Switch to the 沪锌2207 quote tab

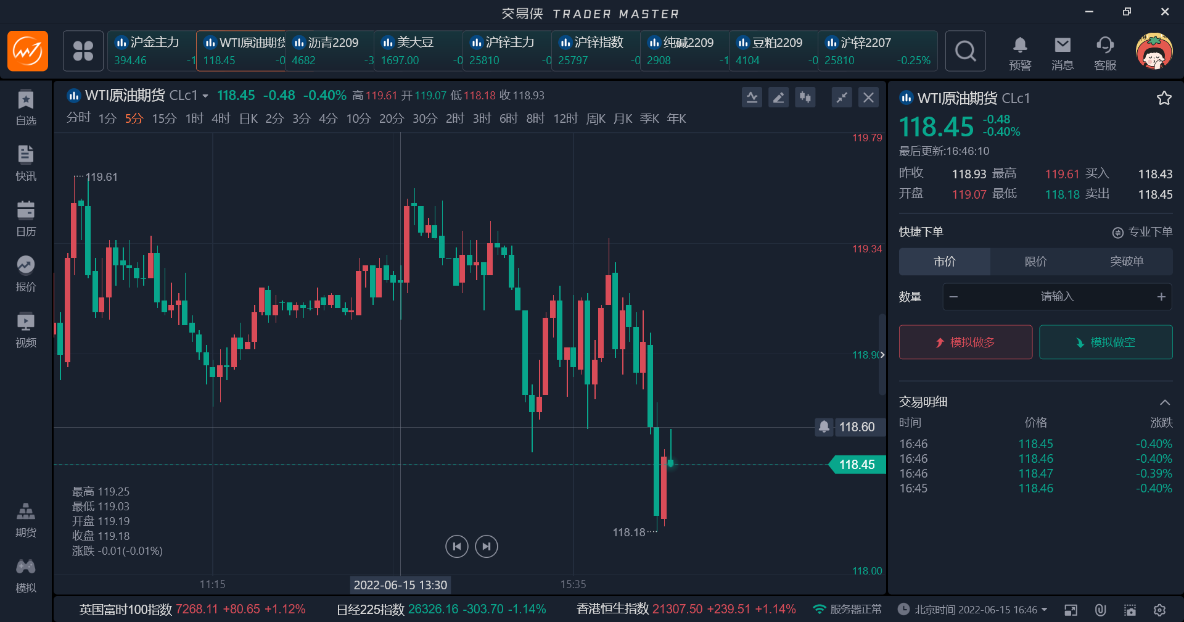coord(878,51)
